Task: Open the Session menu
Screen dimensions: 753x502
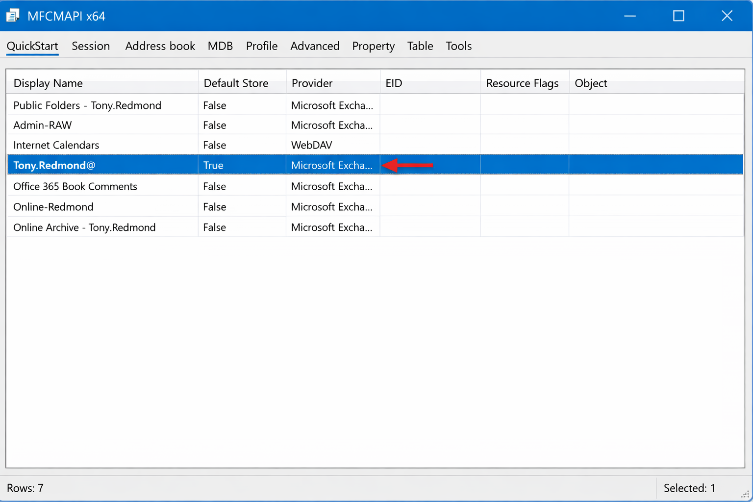Action: click(91, 46)
